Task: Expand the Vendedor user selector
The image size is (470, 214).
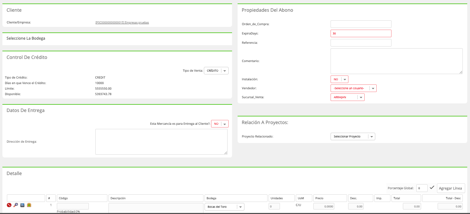Action: (354, 88)
